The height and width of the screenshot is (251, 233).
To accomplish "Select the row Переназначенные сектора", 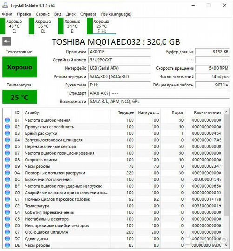I will pos(113,146).
